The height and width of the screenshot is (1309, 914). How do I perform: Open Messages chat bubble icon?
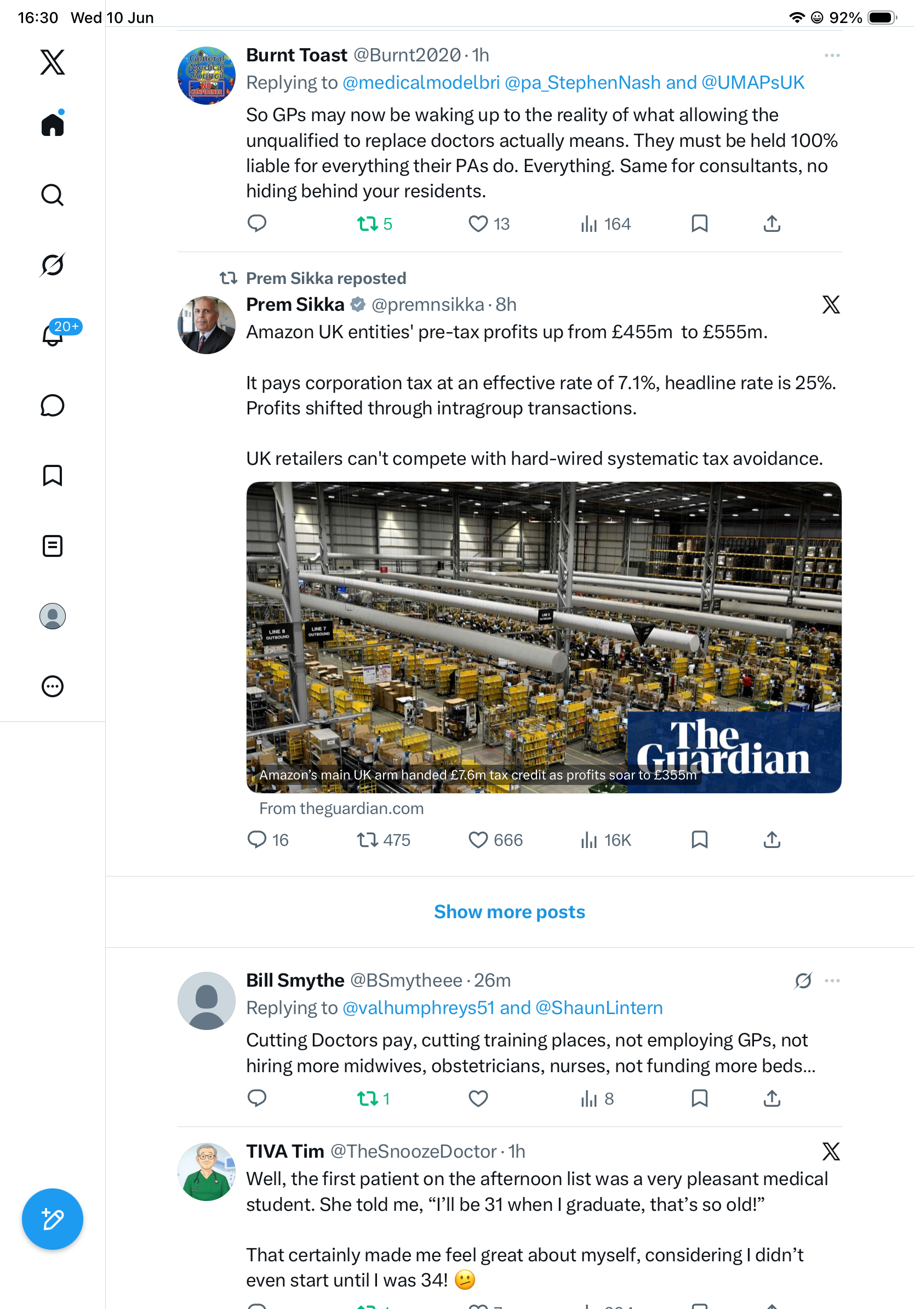point(53,405)
